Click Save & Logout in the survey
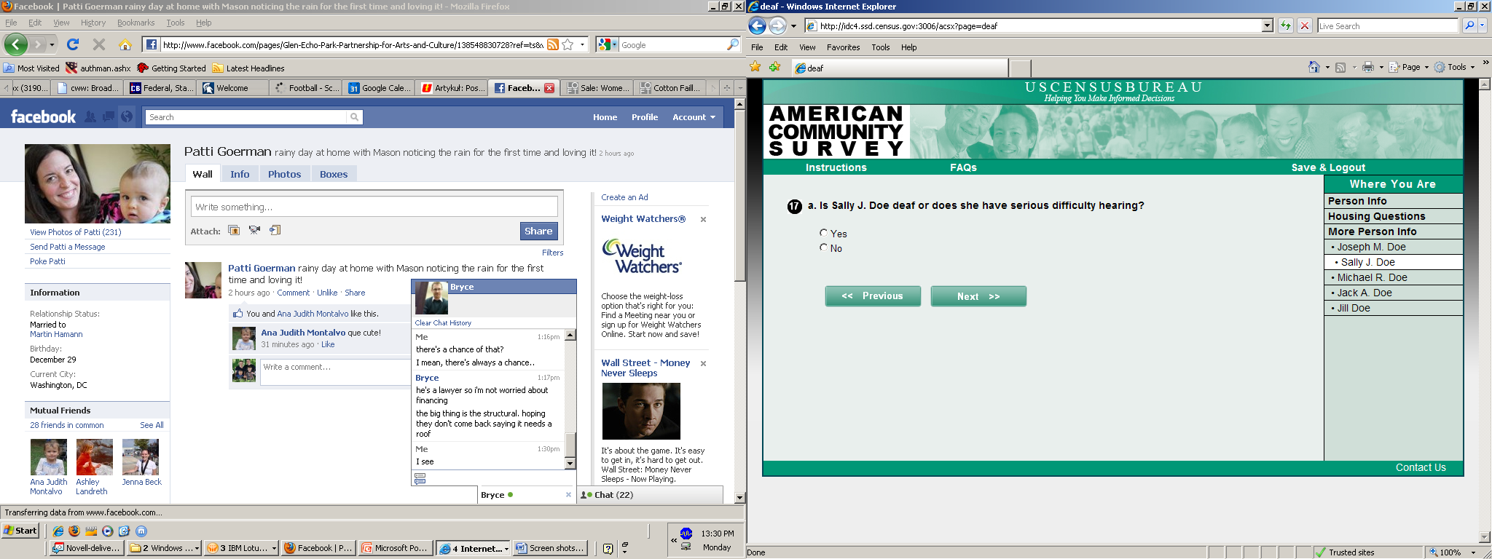 pos(1328,167)
